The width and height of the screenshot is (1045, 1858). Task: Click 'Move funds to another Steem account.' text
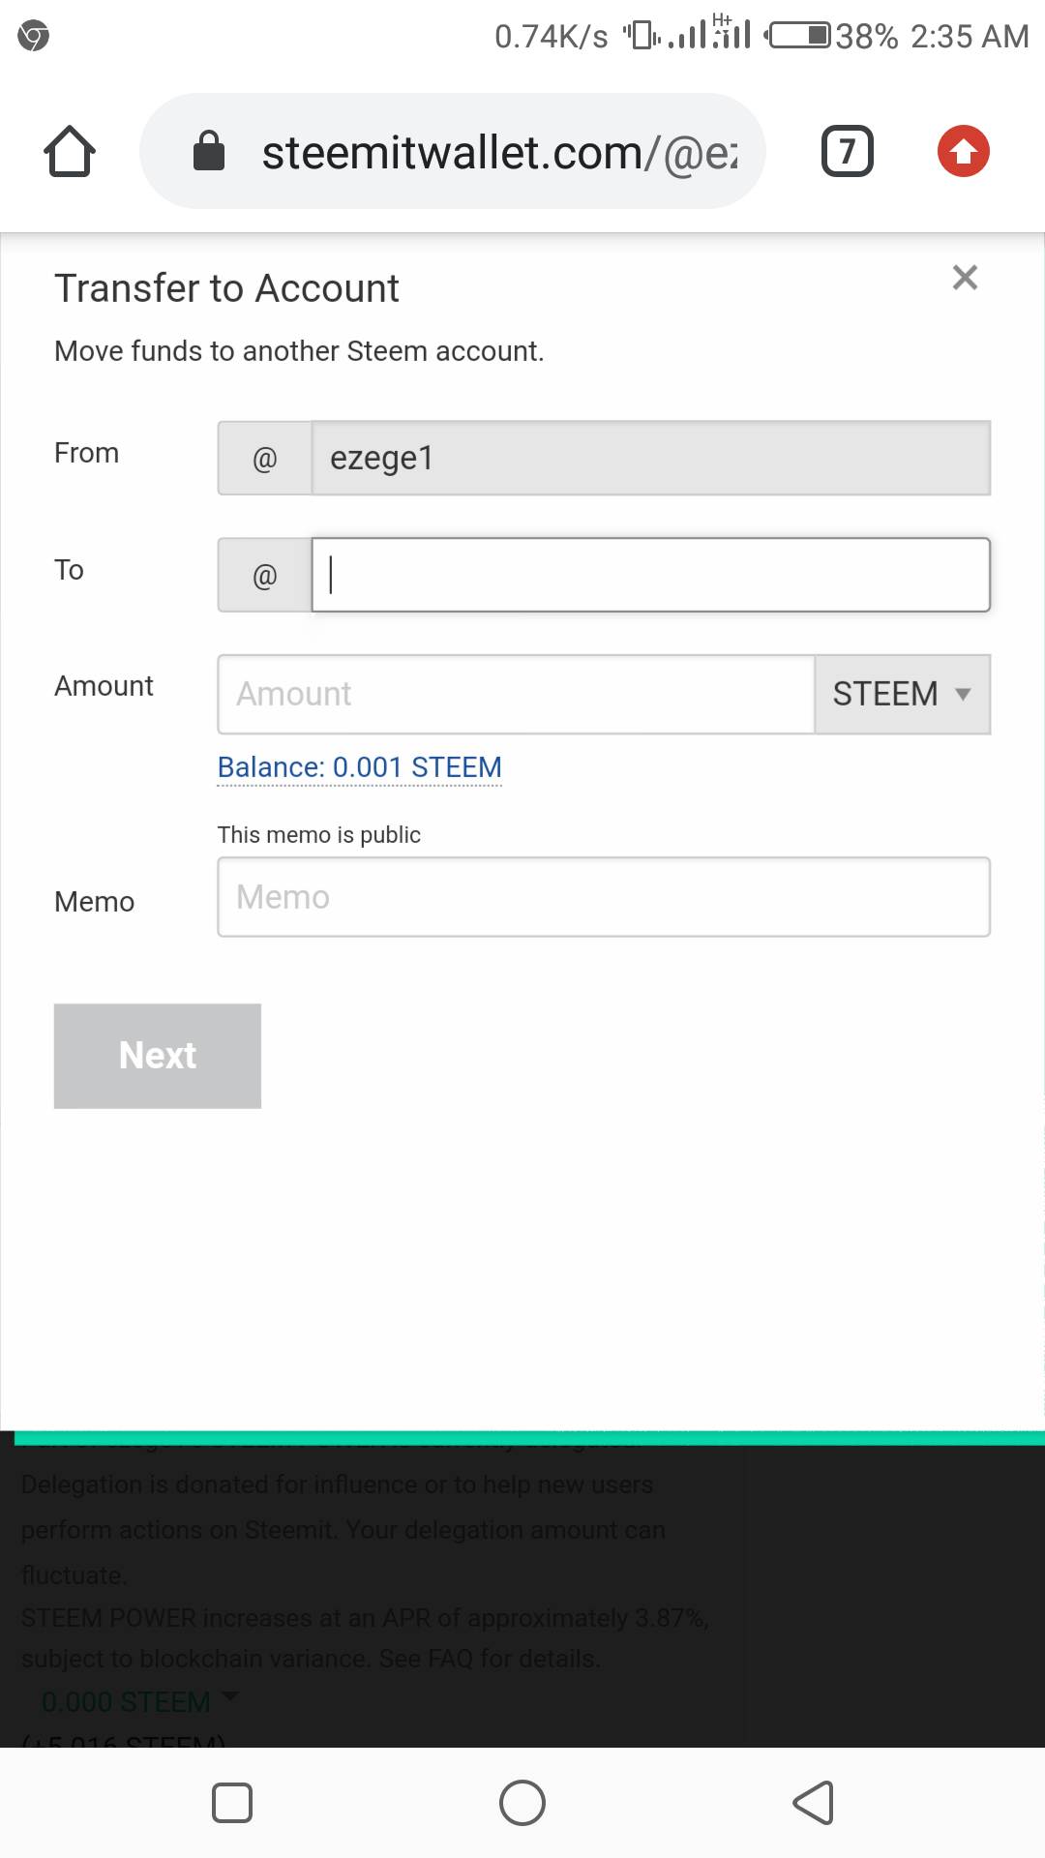[x=299, y=350]
